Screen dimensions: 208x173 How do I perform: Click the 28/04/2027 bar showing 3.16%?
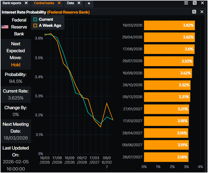tap(166, 133)
